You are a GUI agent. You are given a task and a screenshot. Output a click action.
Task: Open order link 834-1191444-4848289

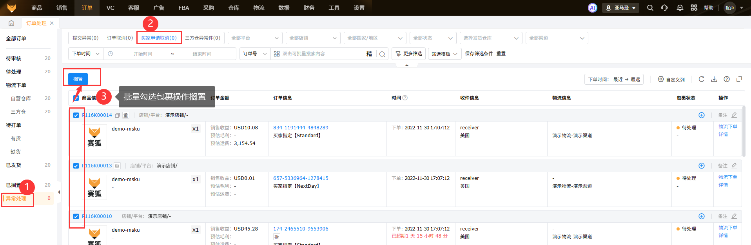[301, 128]
